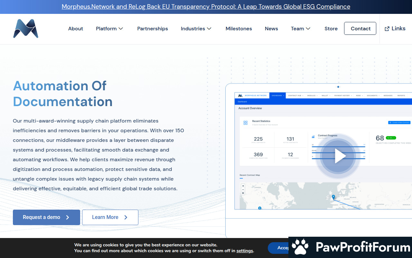
Task: Go to the About page
Action: pyautogui.click(x=76, y=29)
